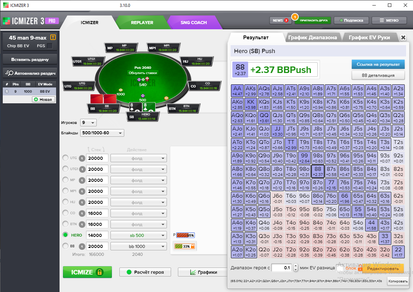Open the BB bb 1000 action dropdown
413x292 pixels.
click(x=139, y=246)
